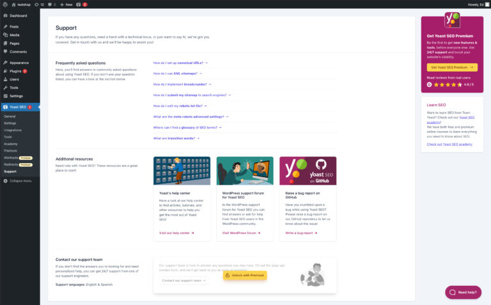This screenshot has width=491, height=305.
Task: Open the XML sitemaps FAQ link
Action: [x=177, y=74]
